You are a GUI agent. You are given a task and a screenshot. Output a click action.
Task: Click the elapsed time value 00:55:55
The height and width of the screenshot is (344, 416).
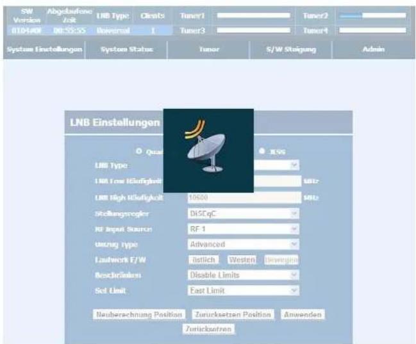69,31
